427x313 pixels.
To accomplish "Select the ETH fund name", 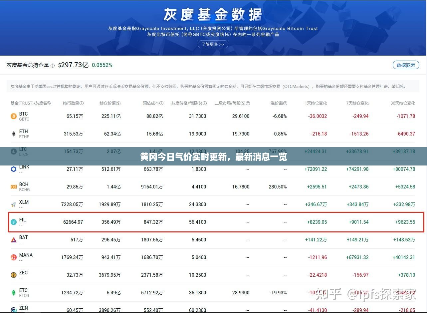I will [x=24, y=132].
